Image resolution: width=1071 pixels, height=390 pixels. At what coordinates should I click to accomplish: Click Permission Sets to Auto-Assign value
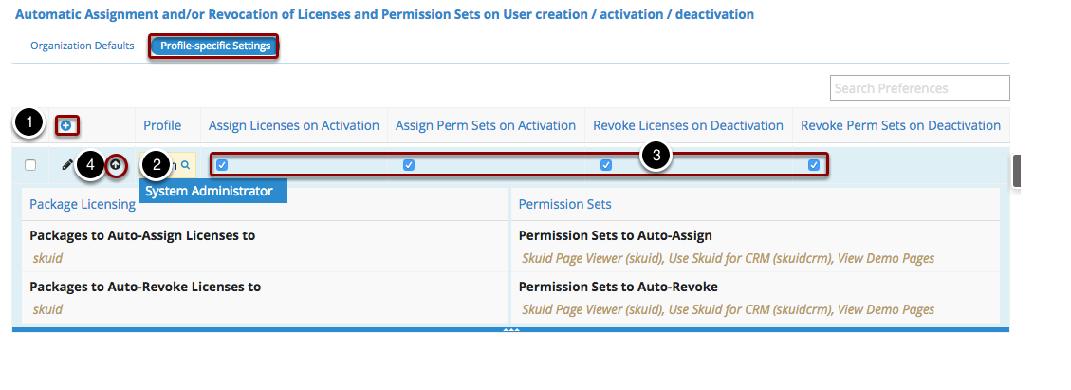point(728,258)
